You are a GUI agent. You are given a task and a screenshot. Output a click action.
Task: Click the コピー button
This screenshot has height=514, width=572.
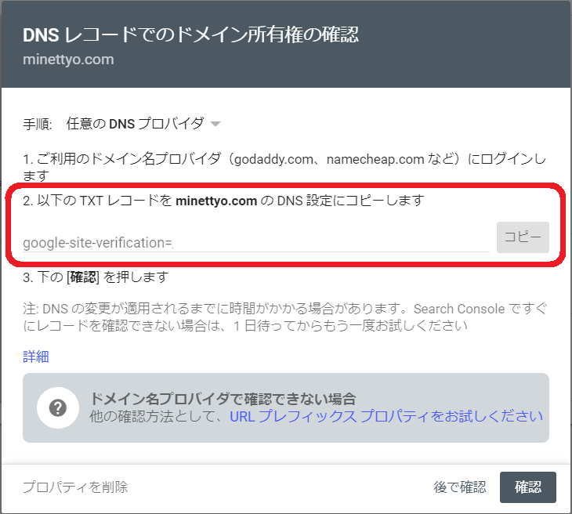pyautogui.click(x=523, y=237)
